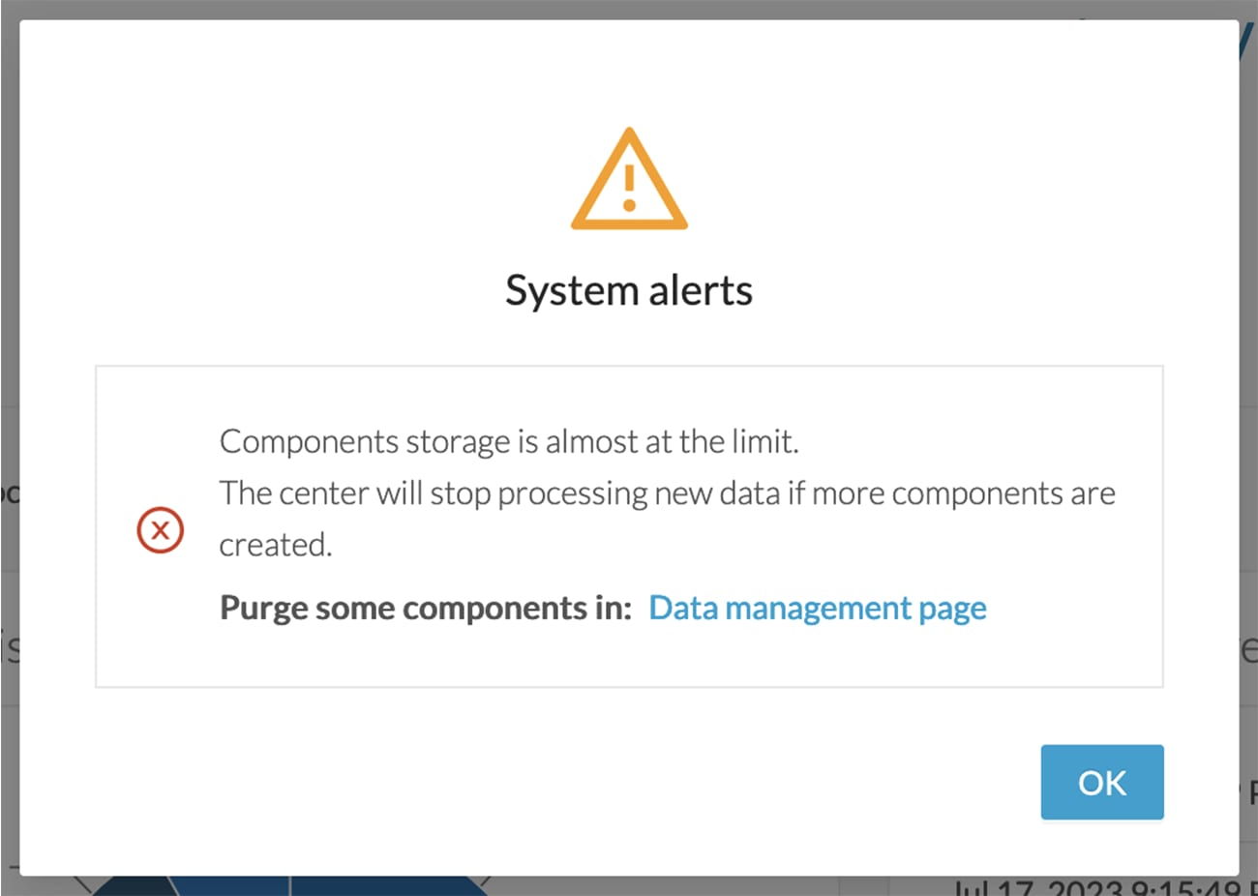Viewport: 1258px width, 896px height.
Task: Click the partially hidden letter P beside OK
Action: tap(1250, 791)
